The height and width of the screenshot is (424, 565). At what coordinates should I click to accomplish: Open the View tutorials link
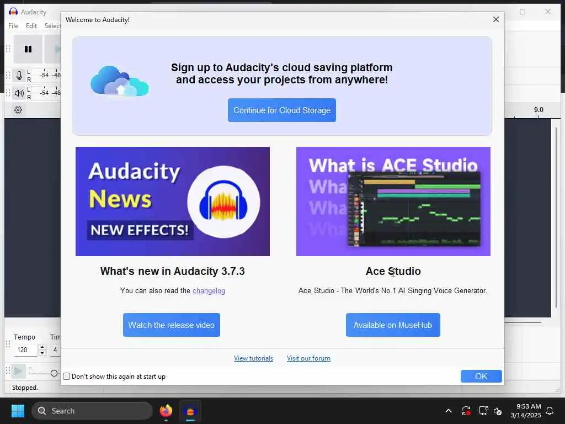point(253,358)
